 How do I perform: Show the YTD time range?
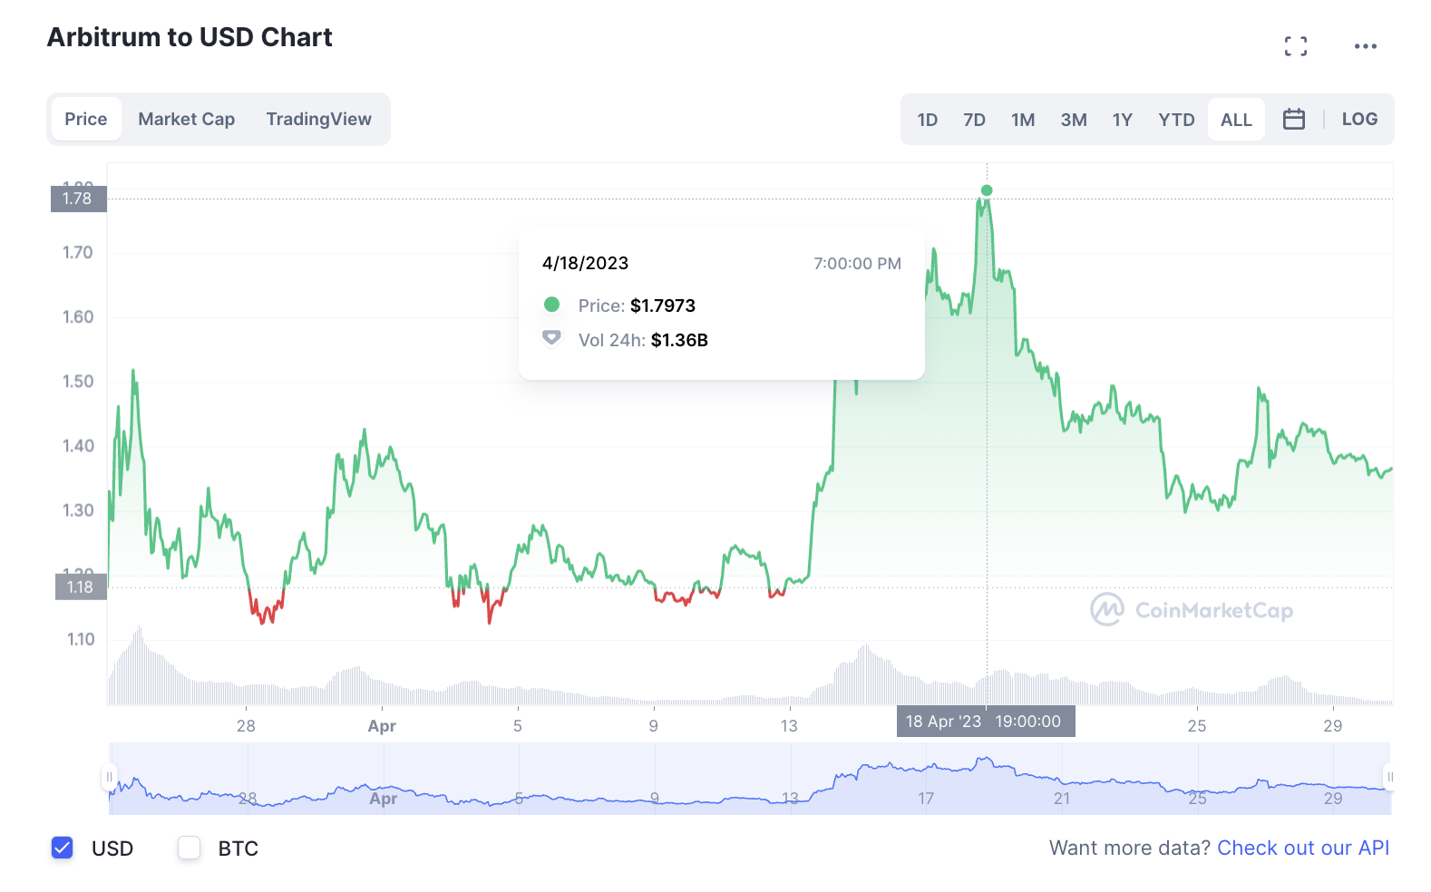coord(1176,120)
